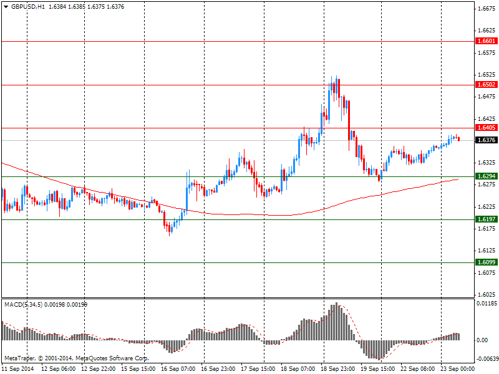
Task: Click the 1.6175 price scale value
Action: [487, 229]
